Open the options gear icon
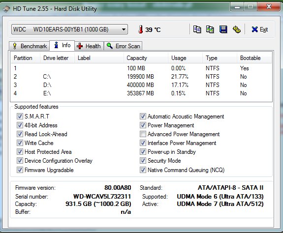Screen dimensions: 283x233 click(236, 29)
